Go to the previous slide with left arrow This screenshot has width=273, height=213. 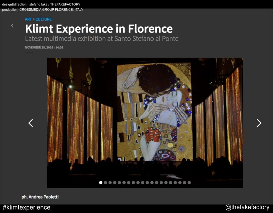click(x=31, y=123)
